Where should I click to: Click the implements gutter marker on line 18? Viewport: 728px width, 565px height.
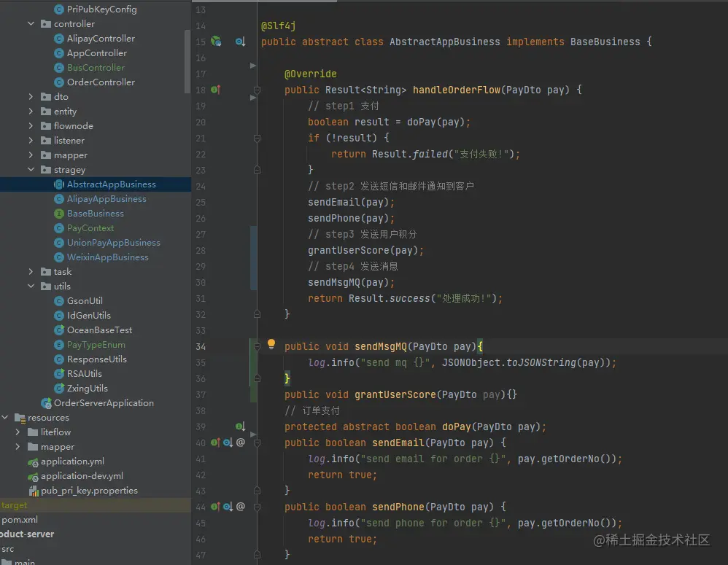216,90
